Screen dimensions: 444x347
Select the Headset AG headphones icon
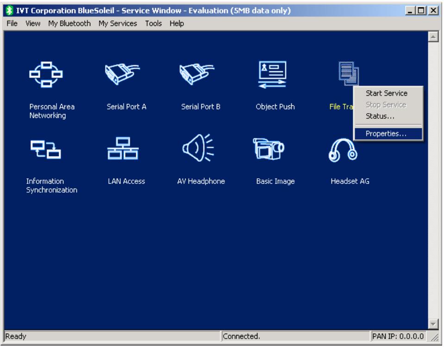pyautogui.click(x=343, y=150)
